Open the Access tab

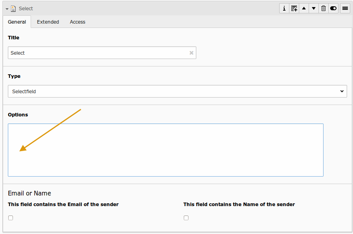tap(77, 22)
